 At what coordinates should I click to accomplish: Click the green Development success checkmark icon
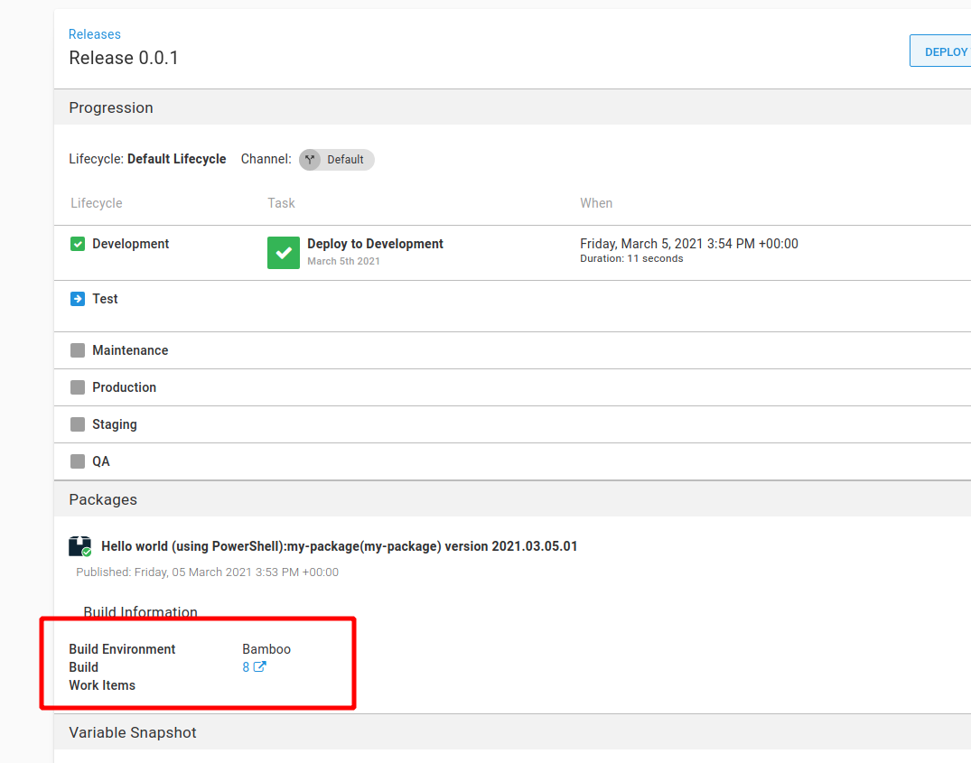click(78, 243)
